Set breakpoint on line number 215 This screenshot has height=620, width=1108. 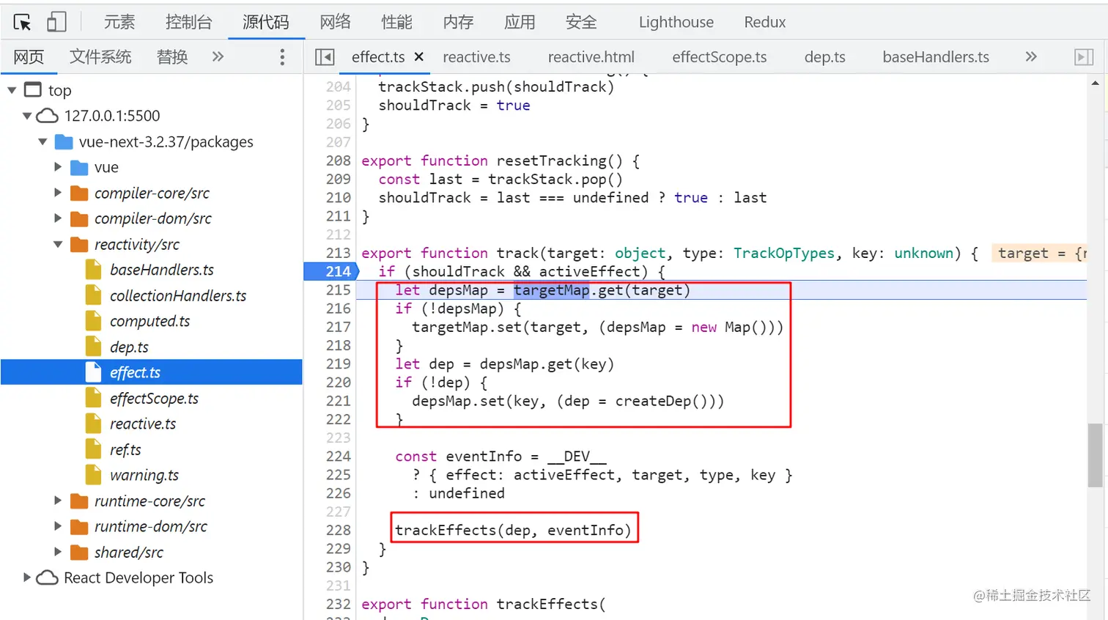[x=339, y=289]
